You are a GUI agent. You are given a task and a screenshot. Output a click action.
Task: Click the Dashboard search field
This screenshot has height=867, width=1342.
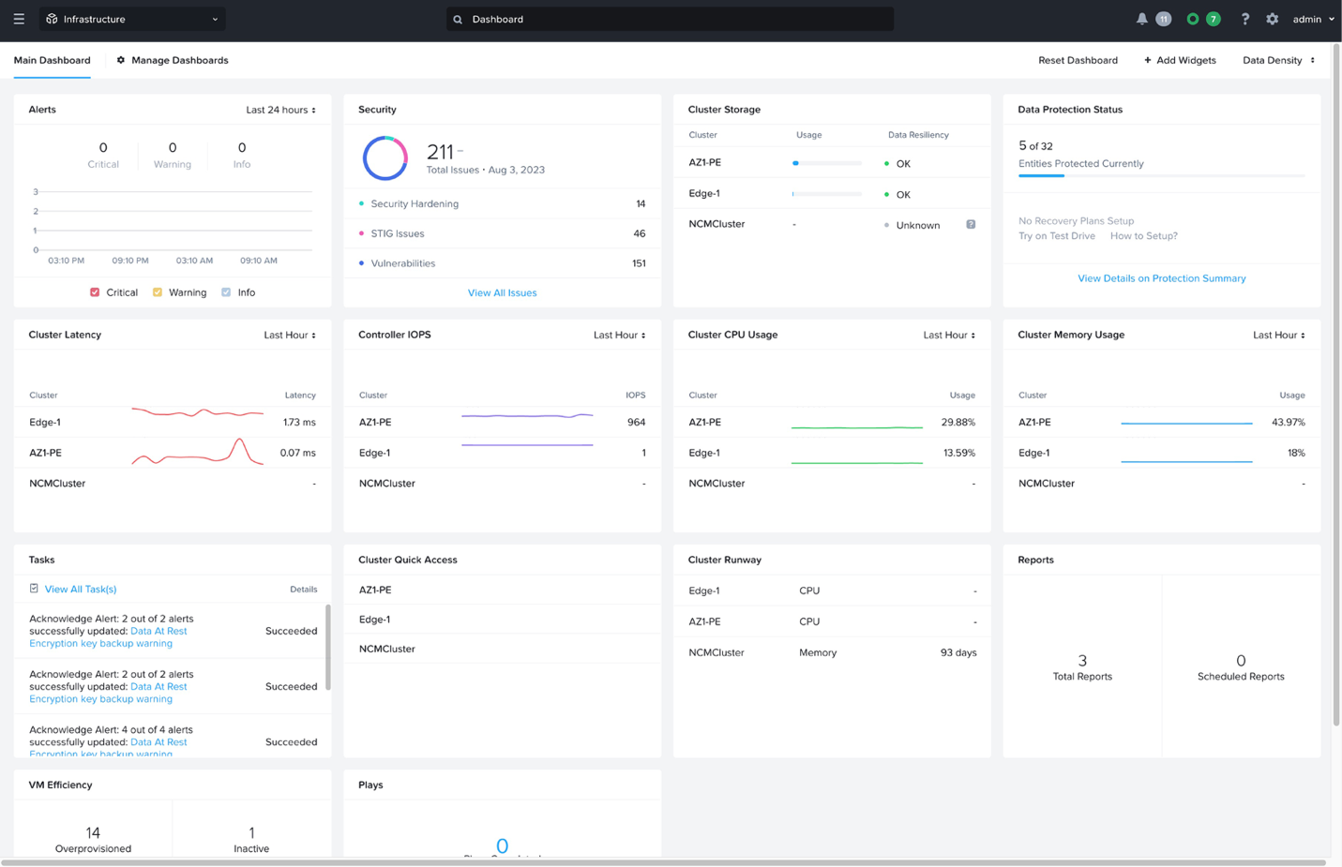pyautogui.click(x=670, y=19)
